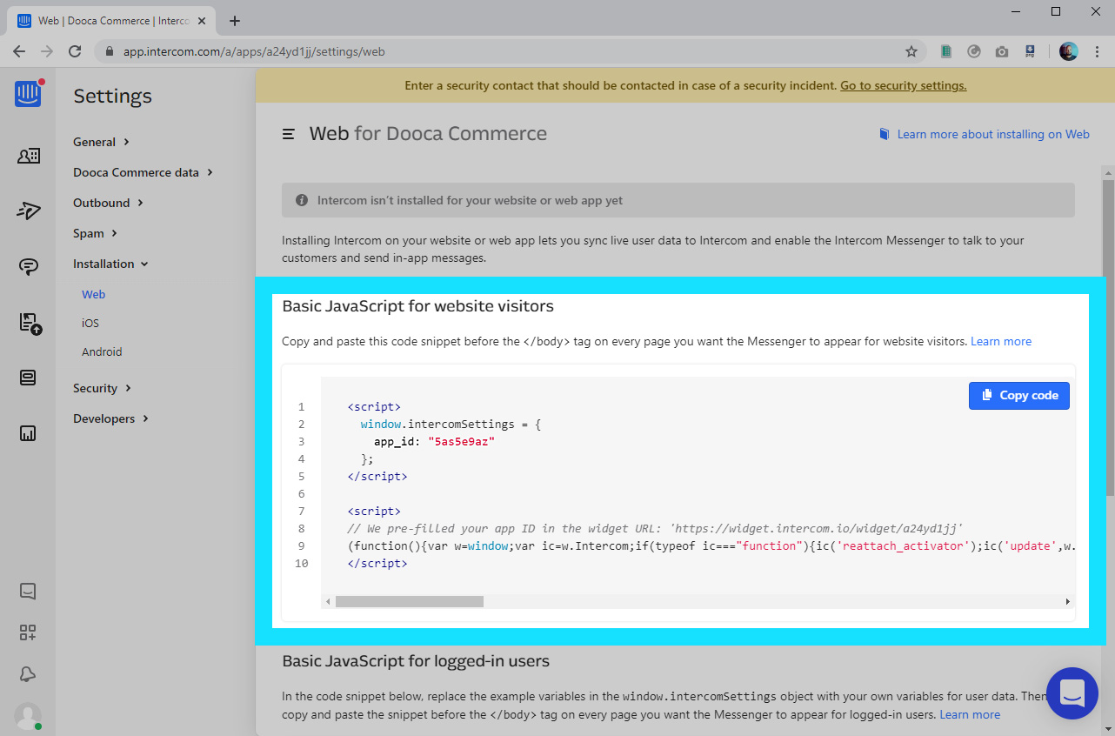Click the grey circular extension icon
This screenshot has width=1115, height=736.
click(974, 51)
